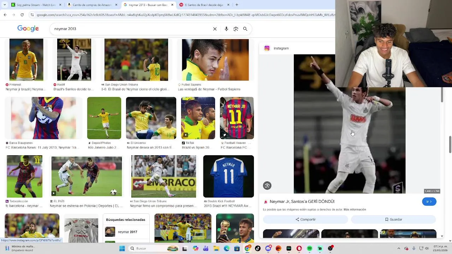
Task: Switch to El Santos de Brasil tab
Action: (x=204, y=5)
